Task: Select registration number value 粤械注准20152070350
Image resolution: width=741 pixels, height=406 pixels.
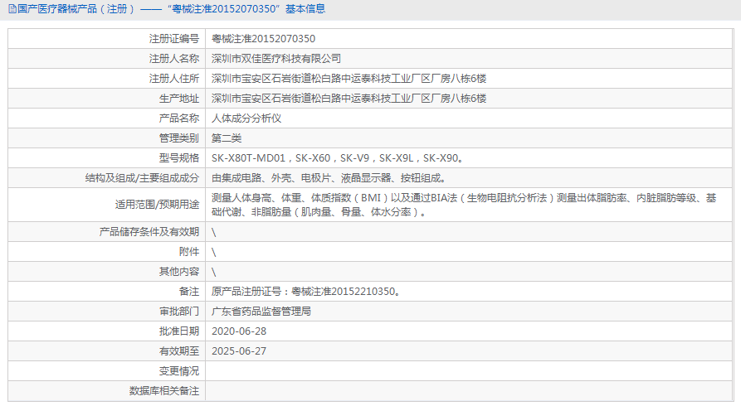Action: [x=263, y=39]
